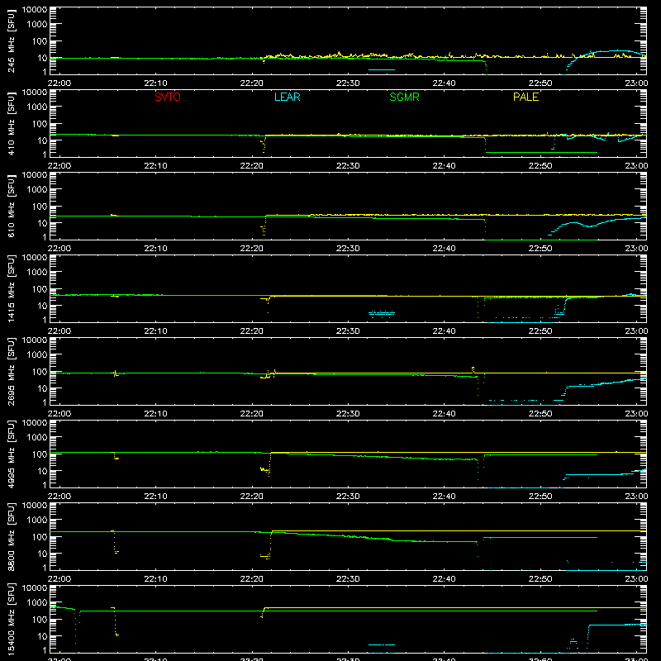Image resolution: width=661 pixels, height=661 pixels.
Task: Click the yellow PALE station legend label
Action: 525,97
